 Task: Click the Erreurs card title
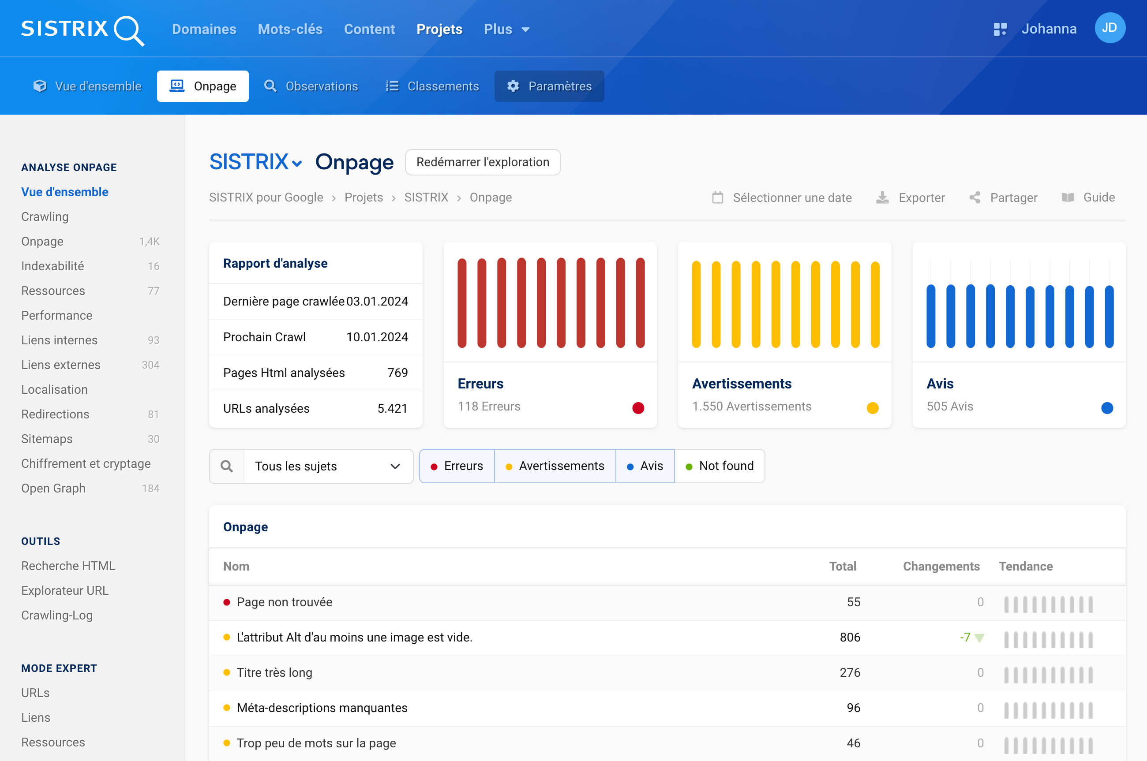pyautogui.click(x=480, y=384)
